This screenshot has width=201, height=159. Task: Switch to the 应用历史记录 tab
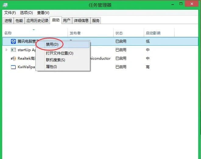pyautogui.click(x=37, y=20)
